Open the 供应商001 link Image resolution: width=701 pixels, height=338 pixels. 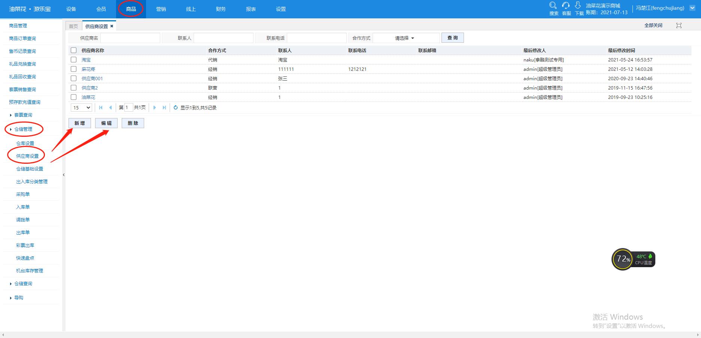coord(92,79)
